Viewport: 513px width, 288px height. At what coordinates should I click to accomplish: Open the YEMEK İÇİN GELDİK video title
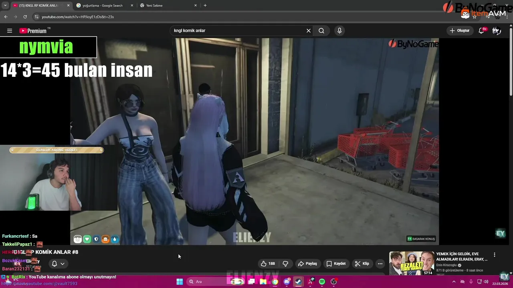click(462, 256)
